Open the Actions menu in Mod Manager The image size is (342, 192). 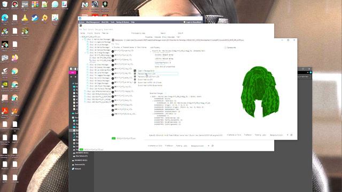click(x=82, y=22)
